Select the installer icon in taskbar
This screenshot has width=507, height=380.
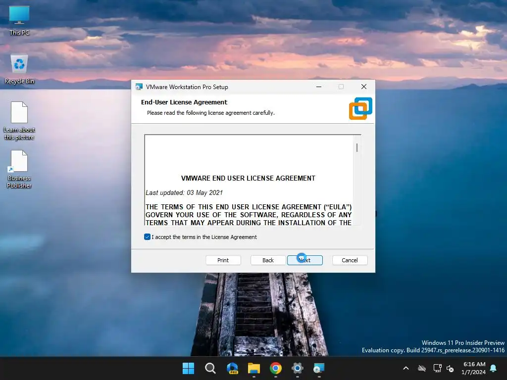(319, 368)
